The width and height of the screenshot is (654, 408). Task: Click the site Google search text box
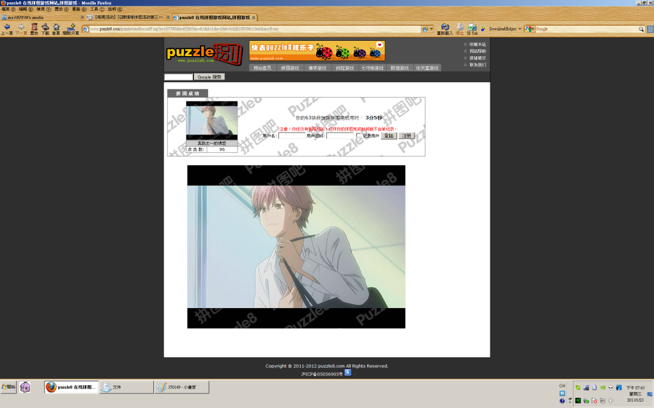(x=179, y=76)
